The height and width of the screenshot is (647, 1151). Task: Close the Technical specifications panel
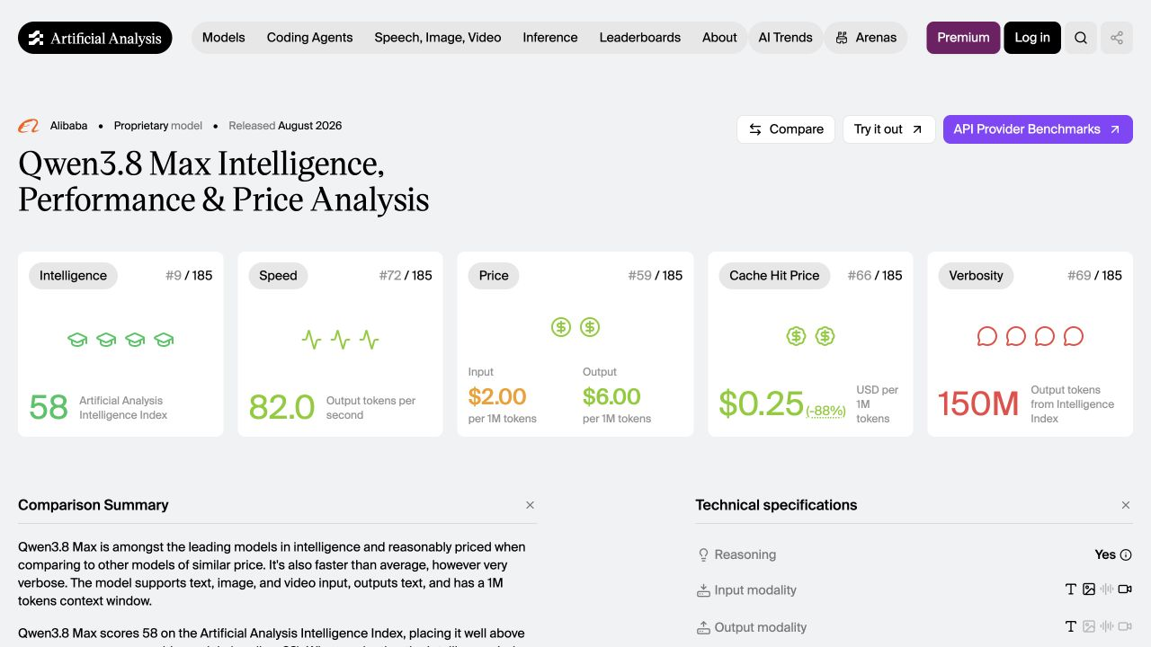pyautogui.click(x=1126, y=505)
